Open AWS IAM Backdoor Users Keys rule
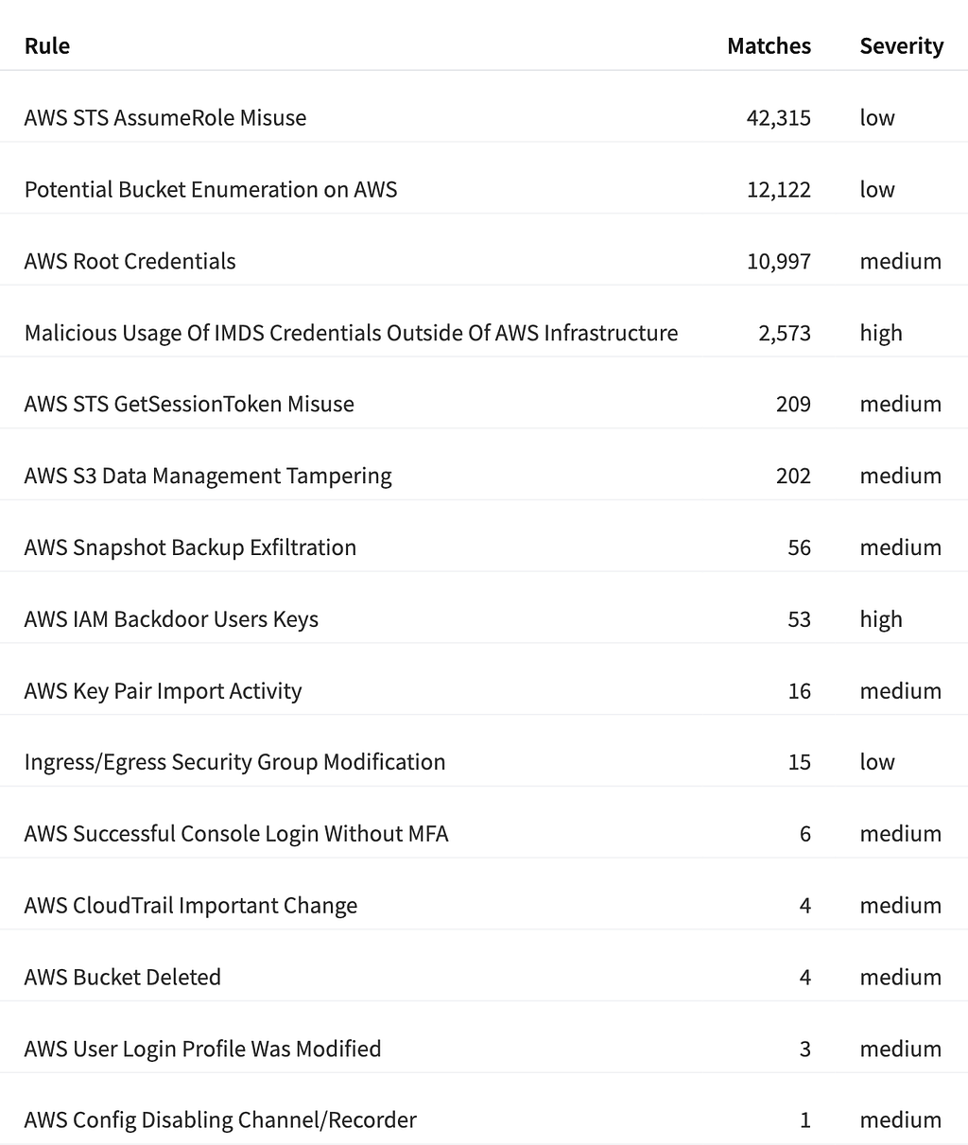968x1145 pixels. pyautogui.click(x=171, y=619)
